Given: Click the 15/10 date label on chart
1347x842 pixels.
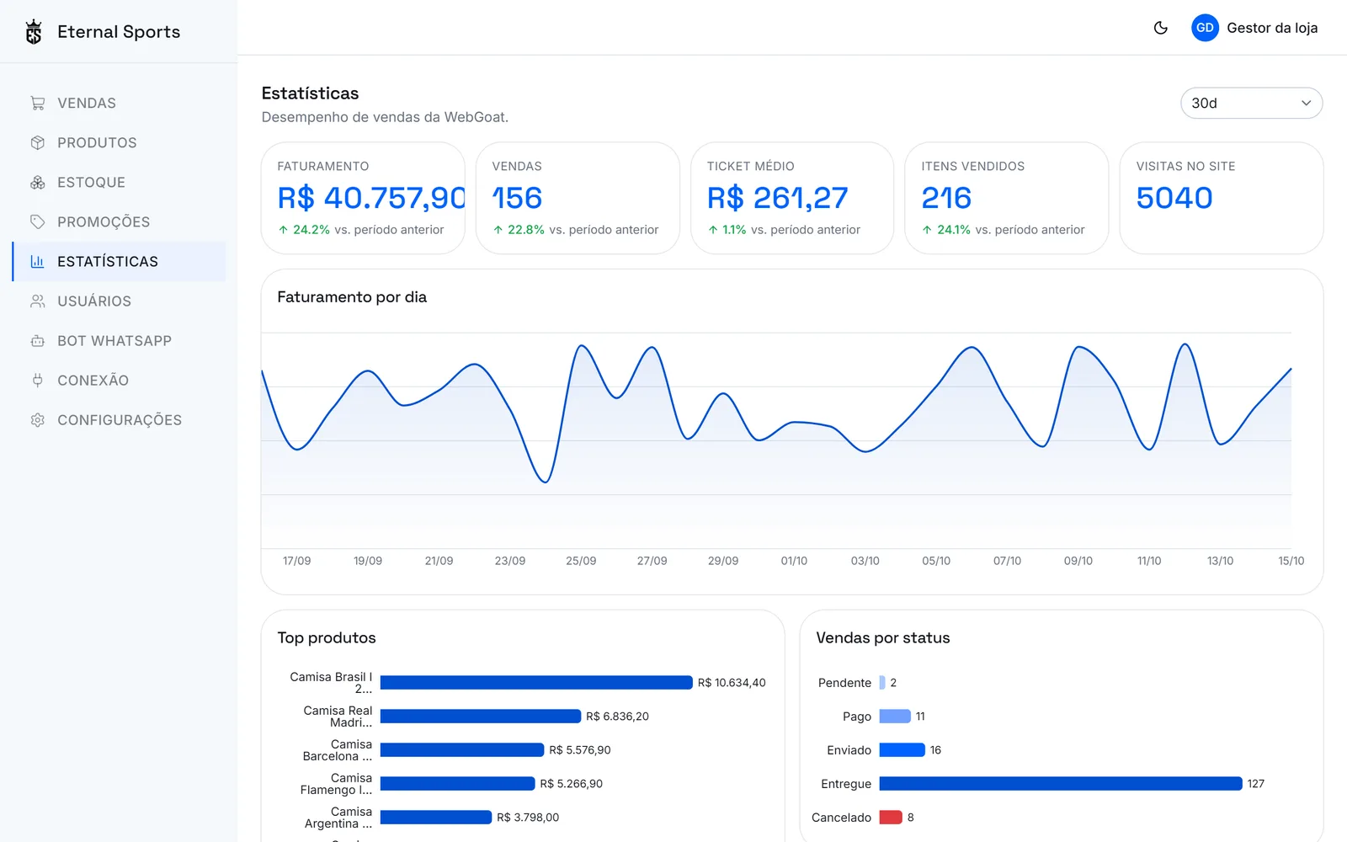Looking at the screenshot, I should click(x=1291, y=561).
